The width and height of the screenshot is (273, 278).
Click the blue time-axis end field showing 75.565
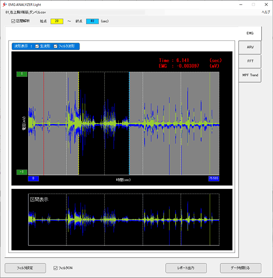[214, 179]
